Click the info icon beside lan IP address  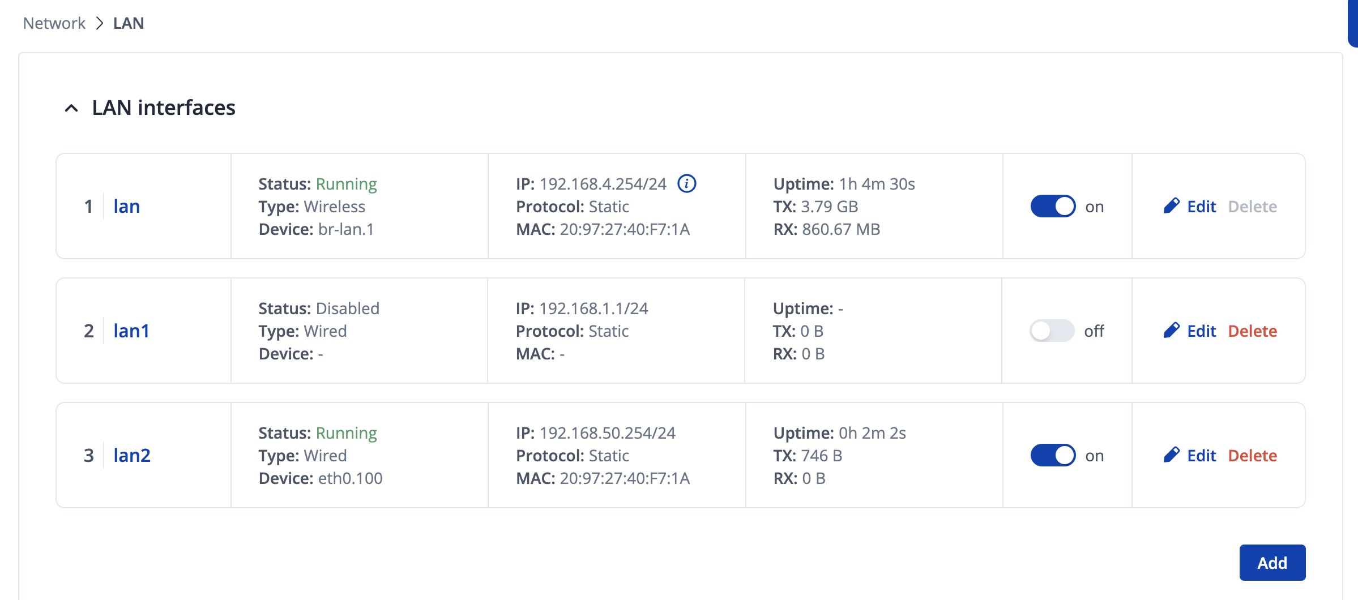(686, 183)
